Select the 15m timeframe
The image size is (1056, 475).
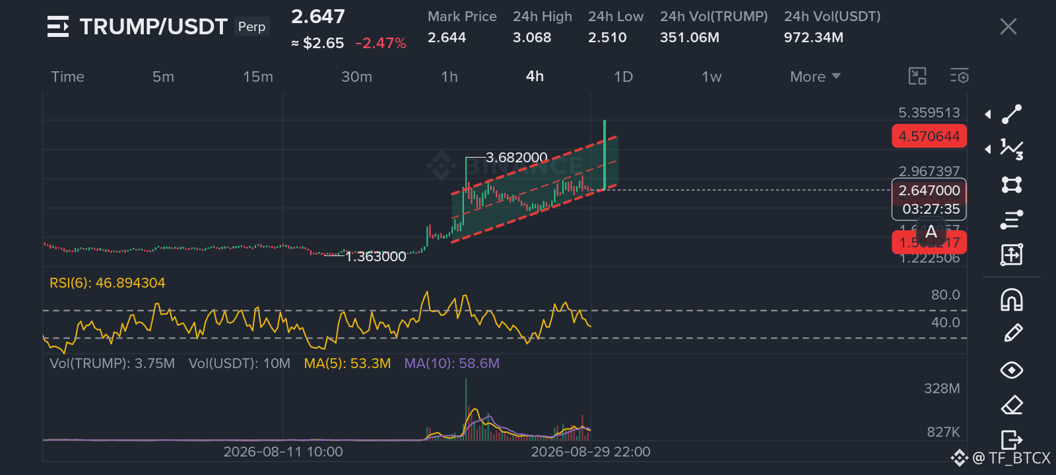point(258,77)
